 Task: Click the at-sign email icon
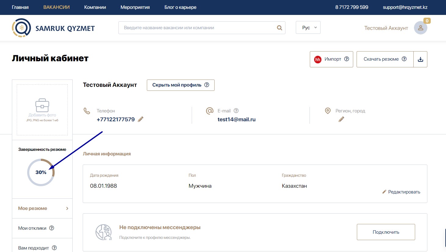(x=210, y=111)
